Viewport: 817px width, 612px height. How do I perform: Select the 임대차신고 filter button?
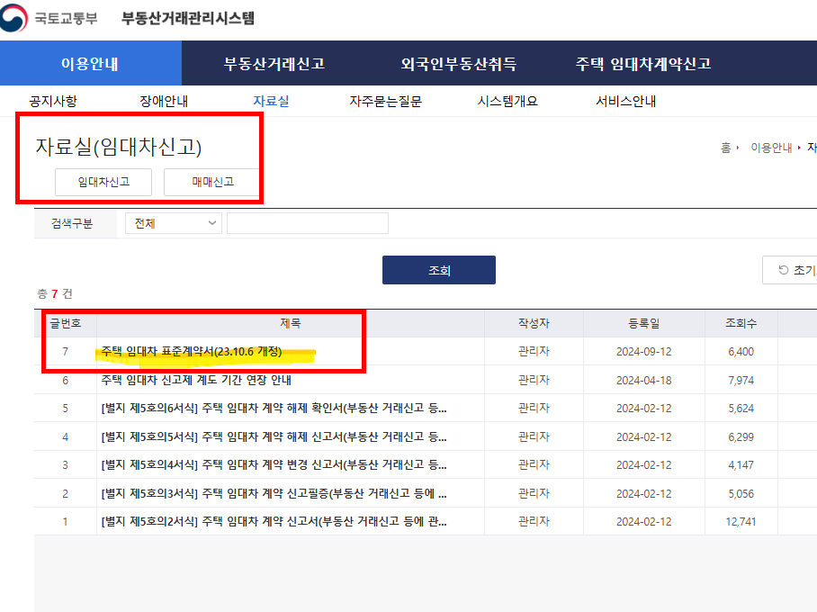click(103, 182)
